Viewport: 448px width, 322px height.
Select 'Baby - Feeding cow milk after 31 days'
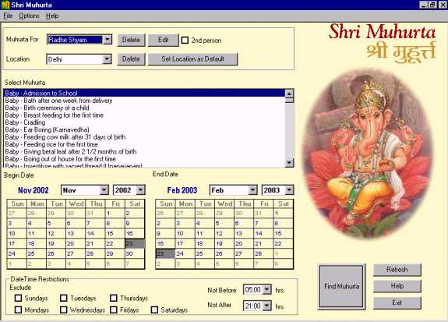(x=144, y=137)
